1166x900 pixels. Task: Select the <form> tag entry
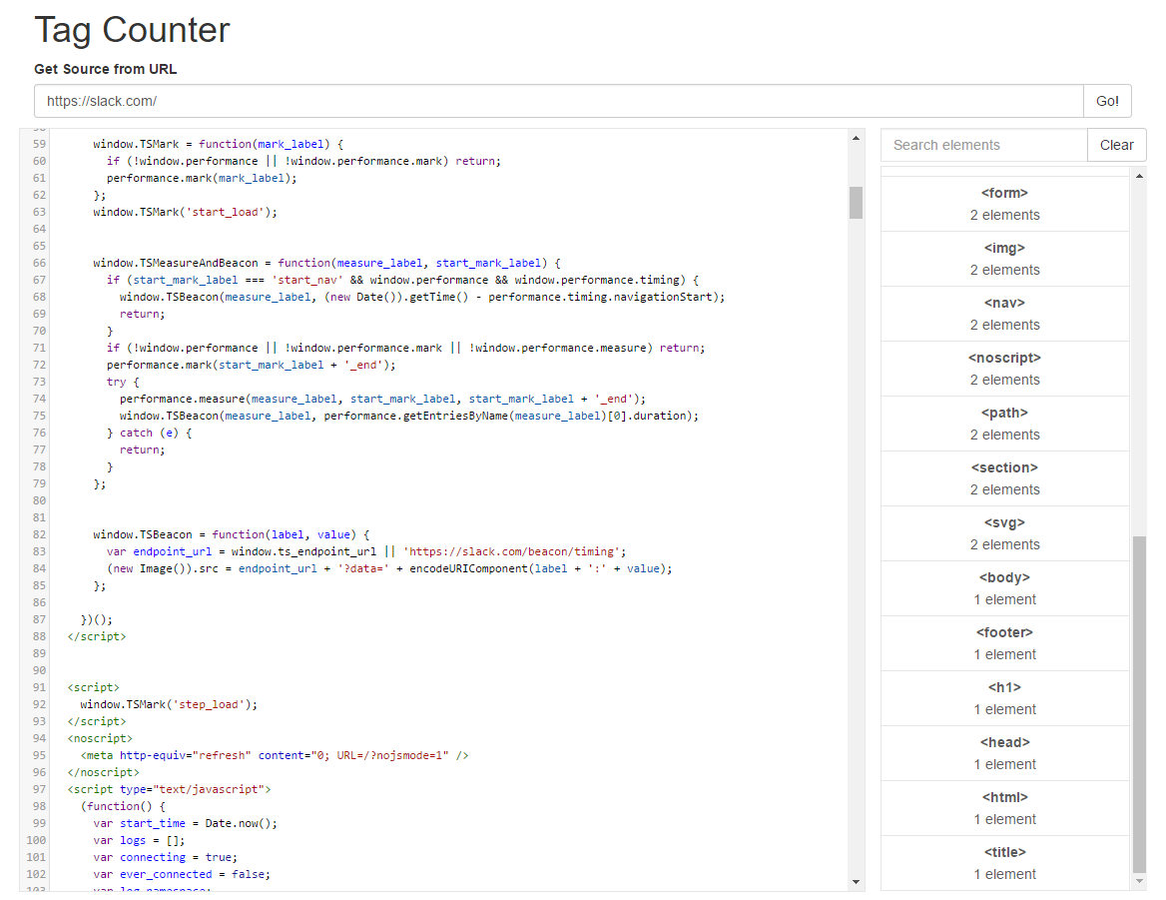[1004, 204]
